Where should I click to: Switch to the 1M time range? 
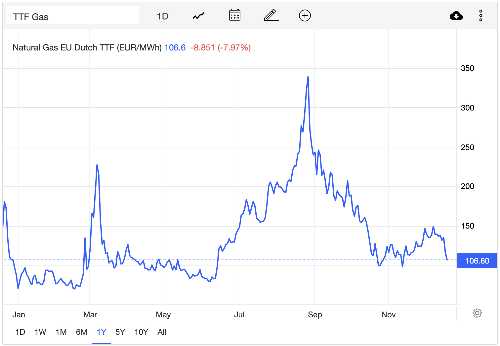click(61, 332)
